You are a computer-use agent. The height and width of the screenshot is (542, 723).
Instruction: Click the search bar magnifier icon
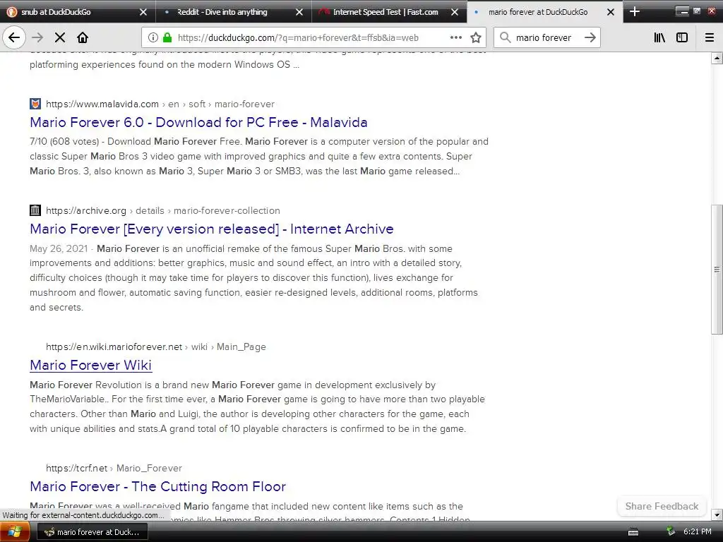click(506, 38)
